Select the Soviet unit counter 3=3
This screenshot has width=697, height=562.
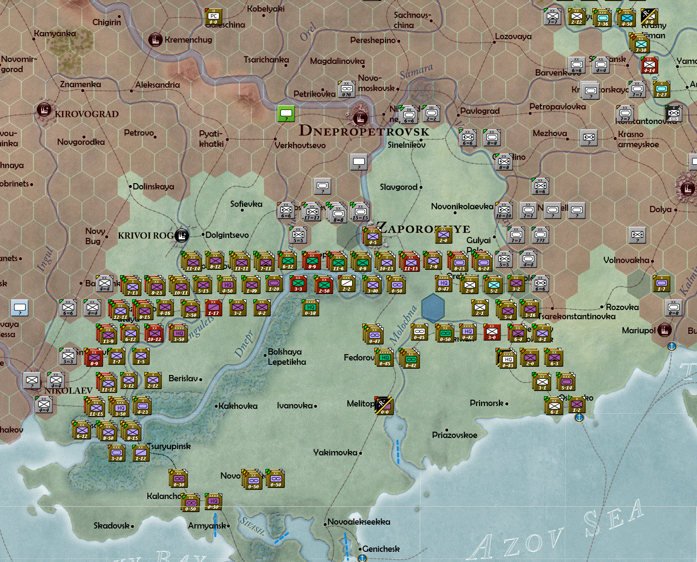pyautogui.click(x=68, y=356)
